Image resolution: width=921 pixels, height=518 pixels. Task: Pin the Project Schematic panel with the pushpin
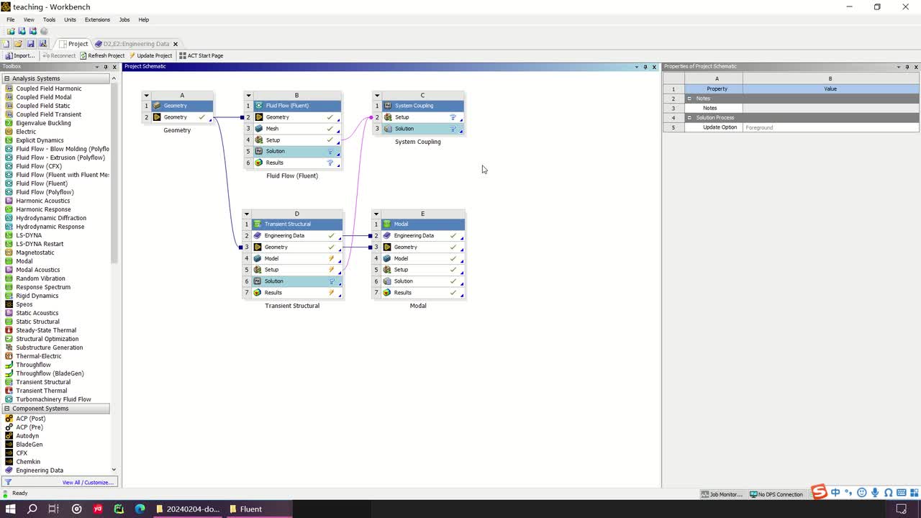[x=645, y=67]
